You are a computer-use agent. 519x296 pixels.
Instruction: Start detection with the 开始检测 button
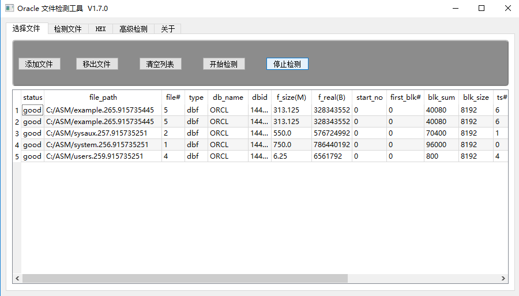click(x=224, y=64)
